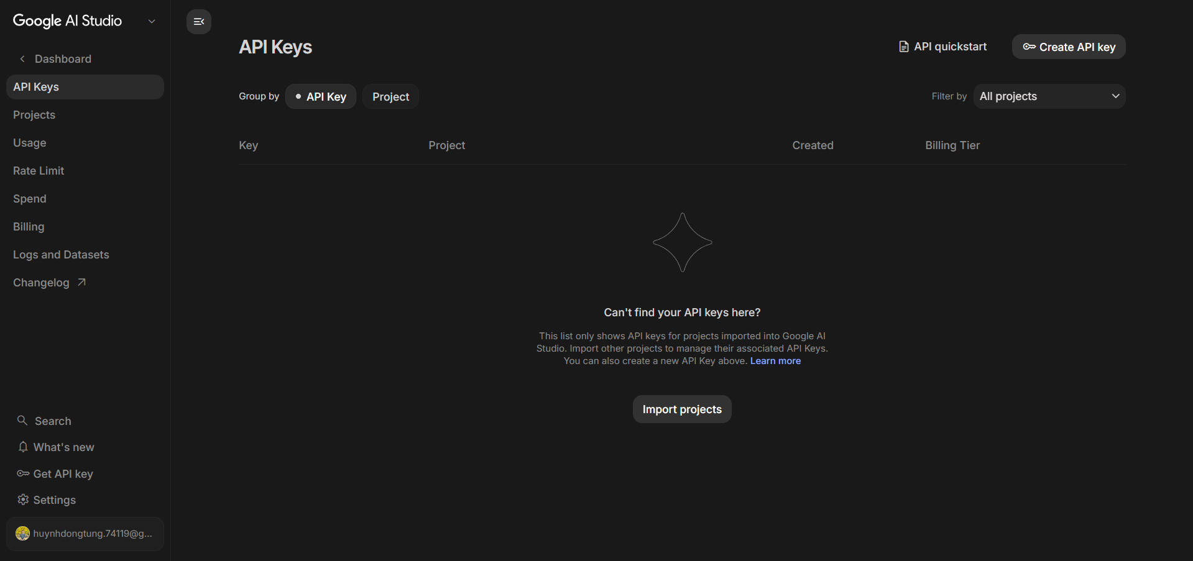Click the API quickstart document icon

click(x=904, y=47)
